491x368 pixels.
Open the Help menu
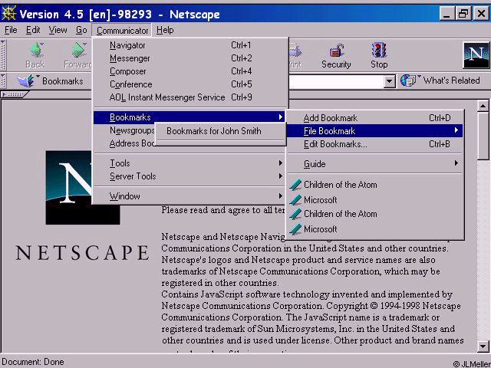(x=165, y=30)
